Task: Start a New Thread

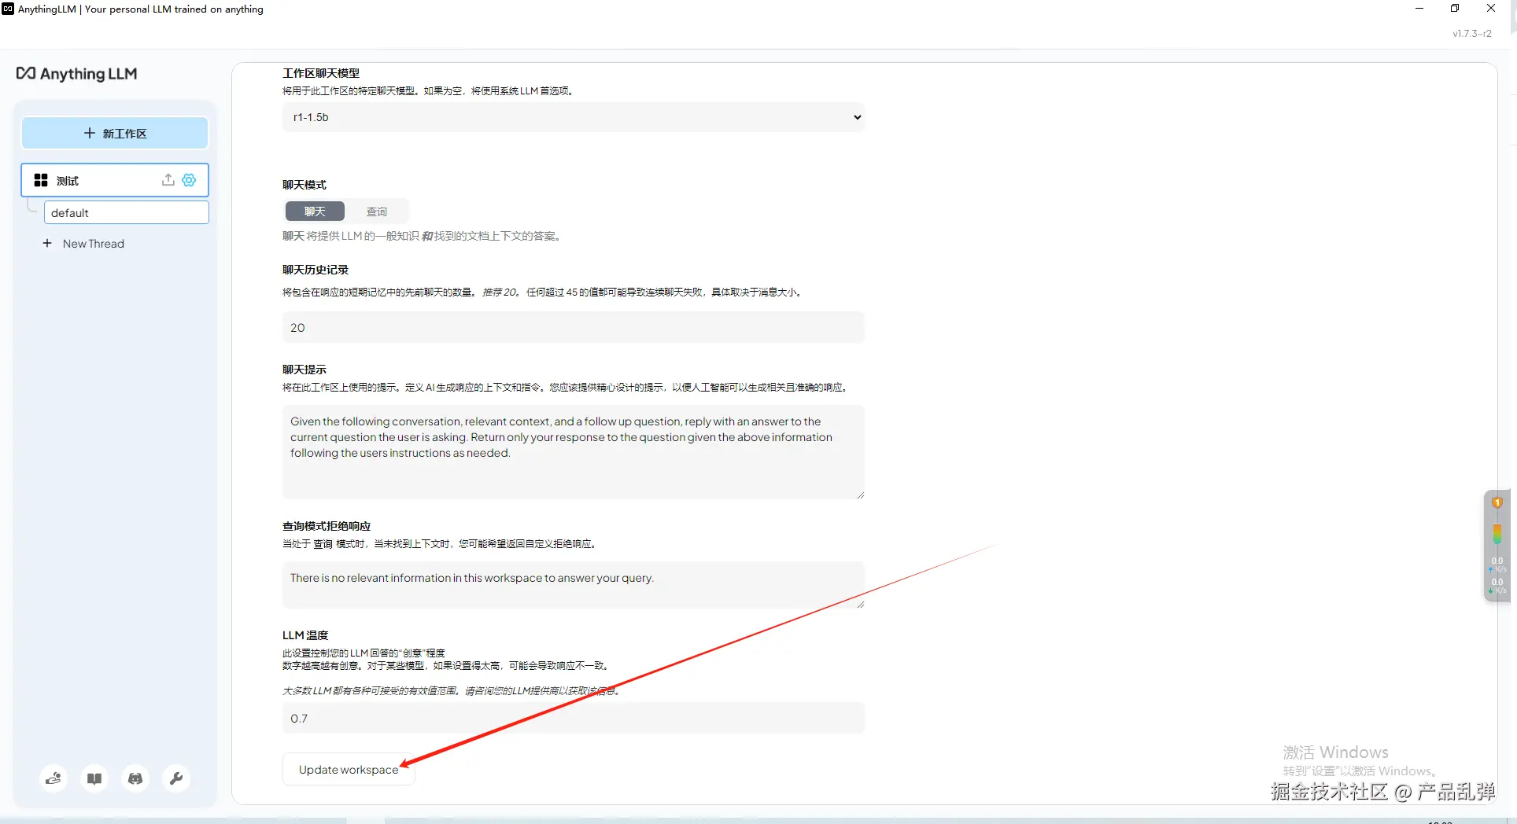Action: click(93, 244)
